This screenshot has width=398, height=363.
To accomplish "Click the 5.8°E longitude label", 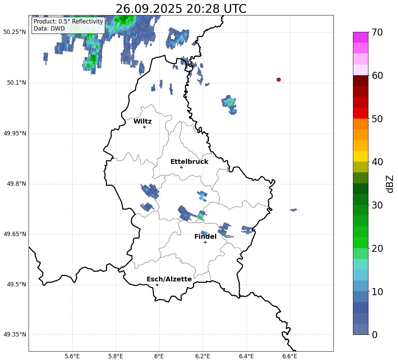I will click(116, 356).
